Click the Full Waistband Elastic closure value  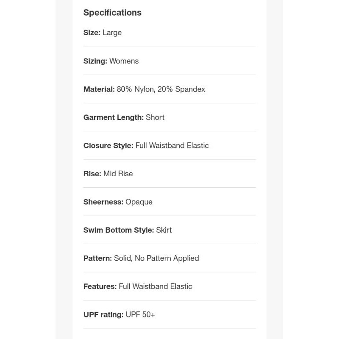[x=172, y=146]
